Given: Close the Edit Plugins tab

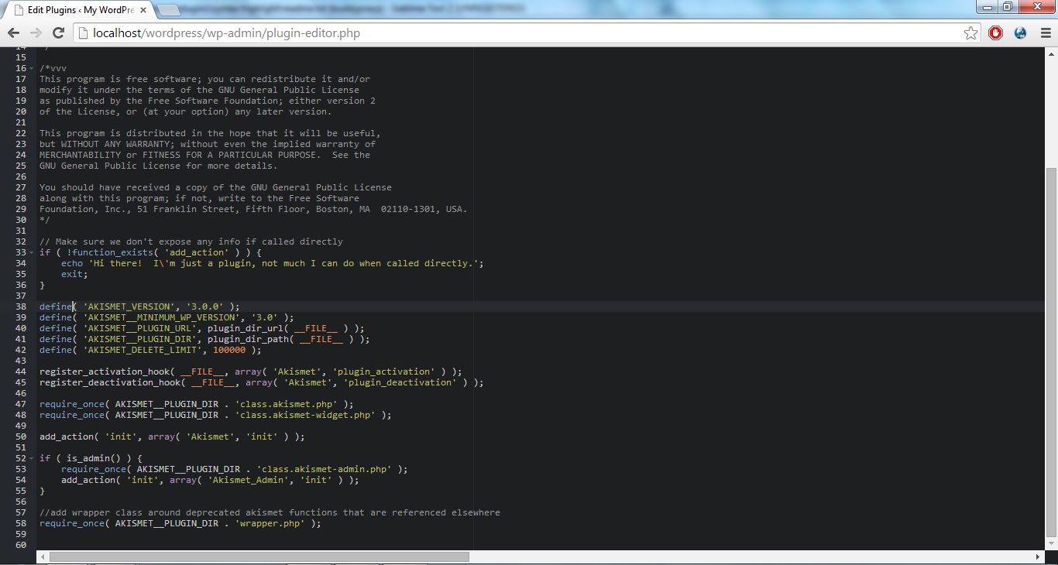Looking at the screenshot, I should (145, 10).
